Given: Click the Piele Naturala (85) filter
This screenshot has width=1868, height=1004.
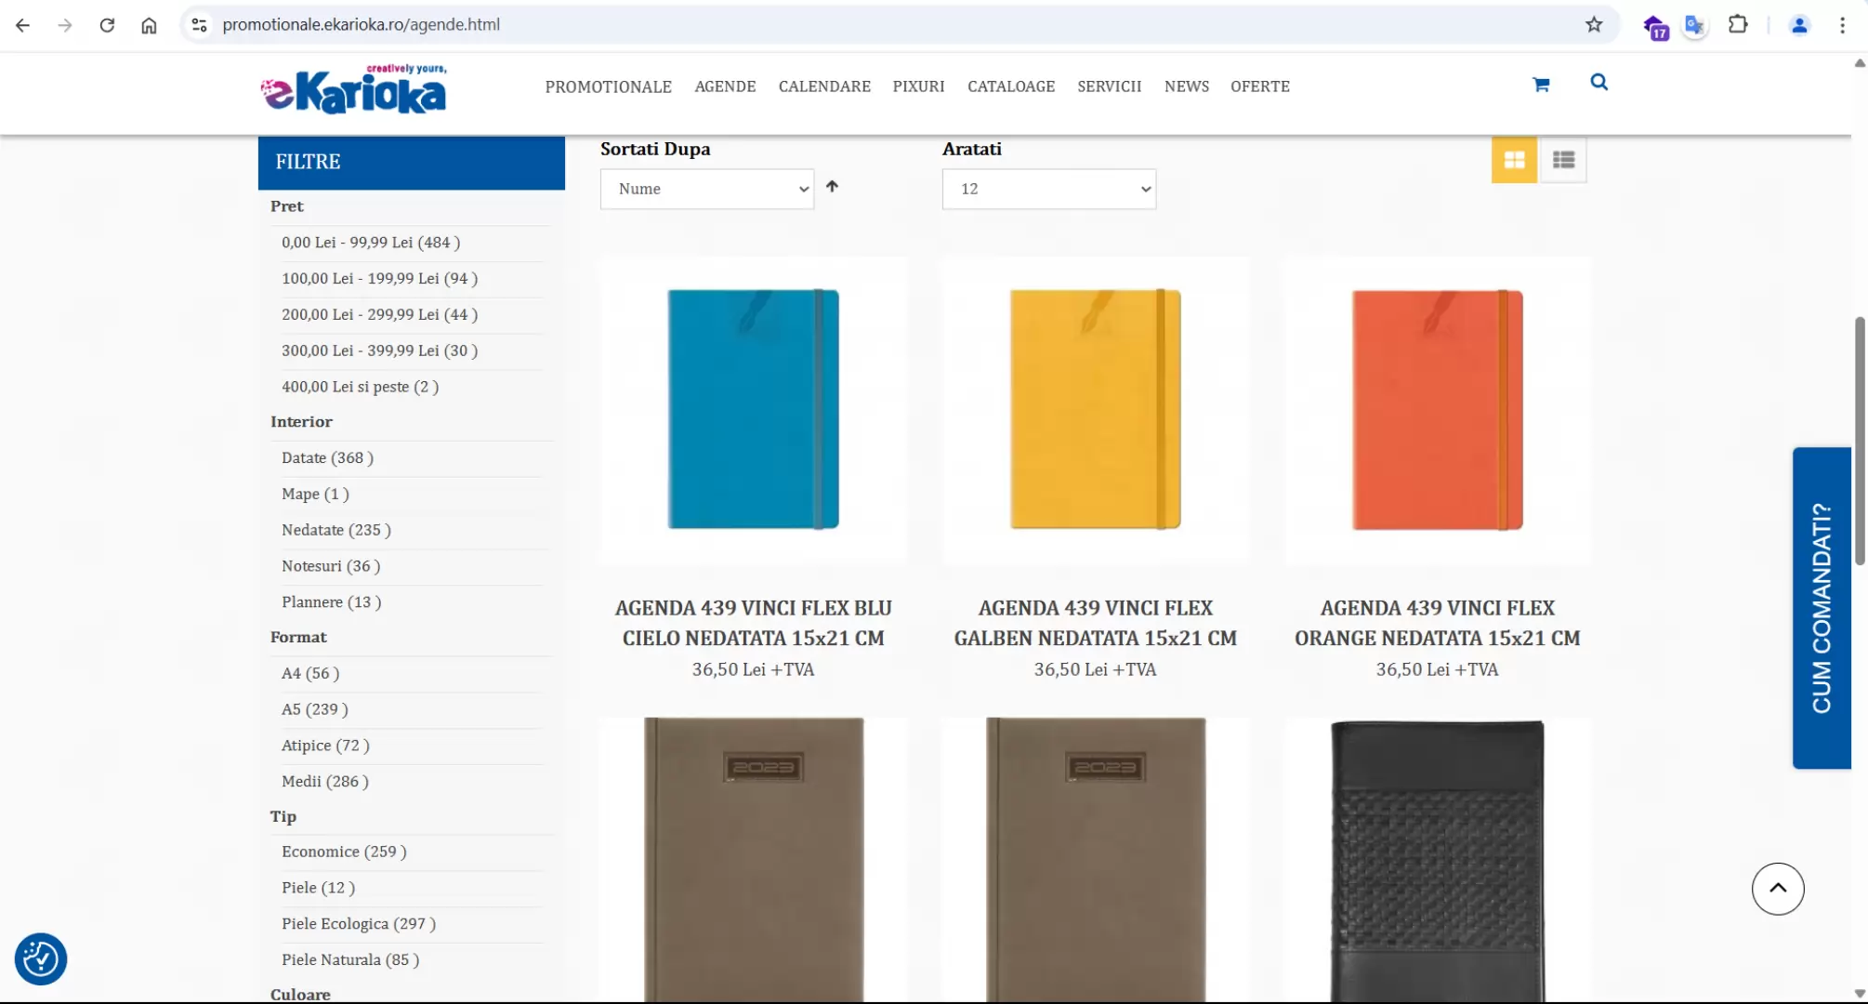Looking at the screenshot, I should [x=349, y=959].
